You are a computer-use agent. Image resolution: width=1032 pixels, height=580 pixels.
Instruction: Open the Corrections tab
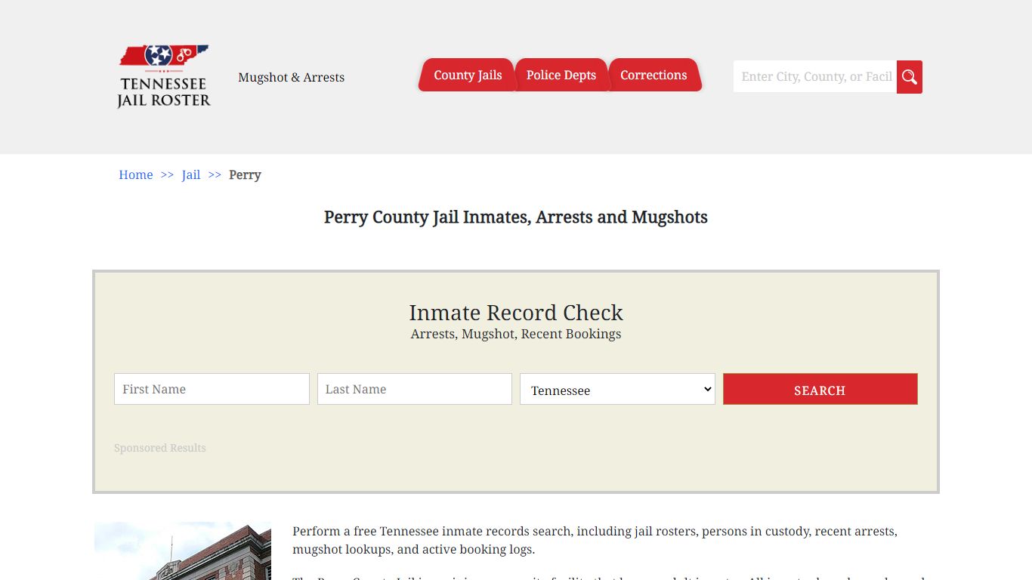pyautogui.click(x=654, y=75)
